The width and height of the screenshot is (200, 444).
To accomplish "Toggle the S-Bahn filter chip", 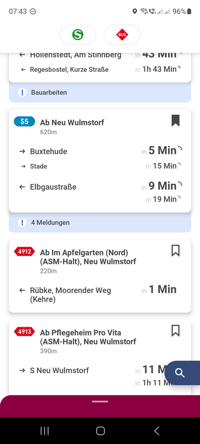I will 78,35.
